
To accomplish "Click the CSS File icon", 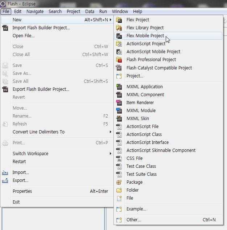I will 119,158.
